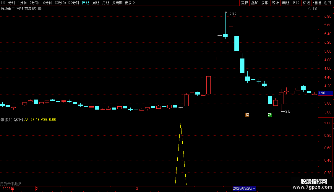Click the 返回 back button
This screenshot has height=192, width=334.
pyautogui.click(x=327, y=3)
